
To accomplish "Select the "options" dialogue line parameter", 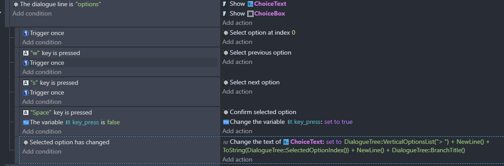I will pos(88,4).
